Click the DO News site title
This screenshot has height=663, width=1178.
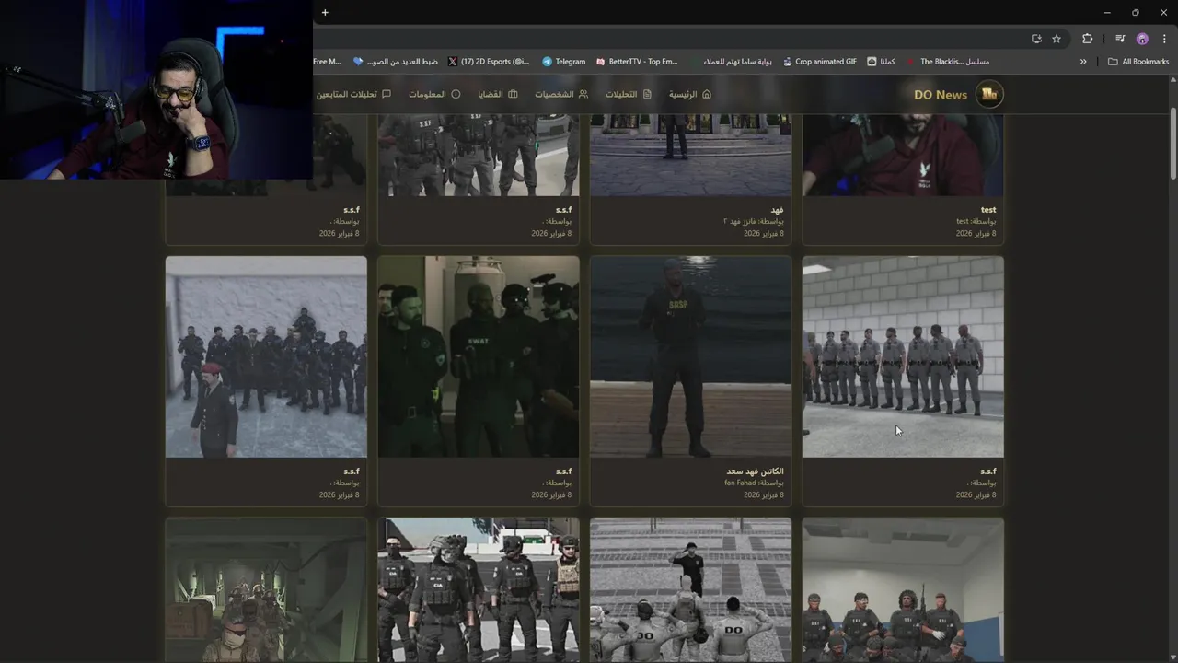(941, 95)
